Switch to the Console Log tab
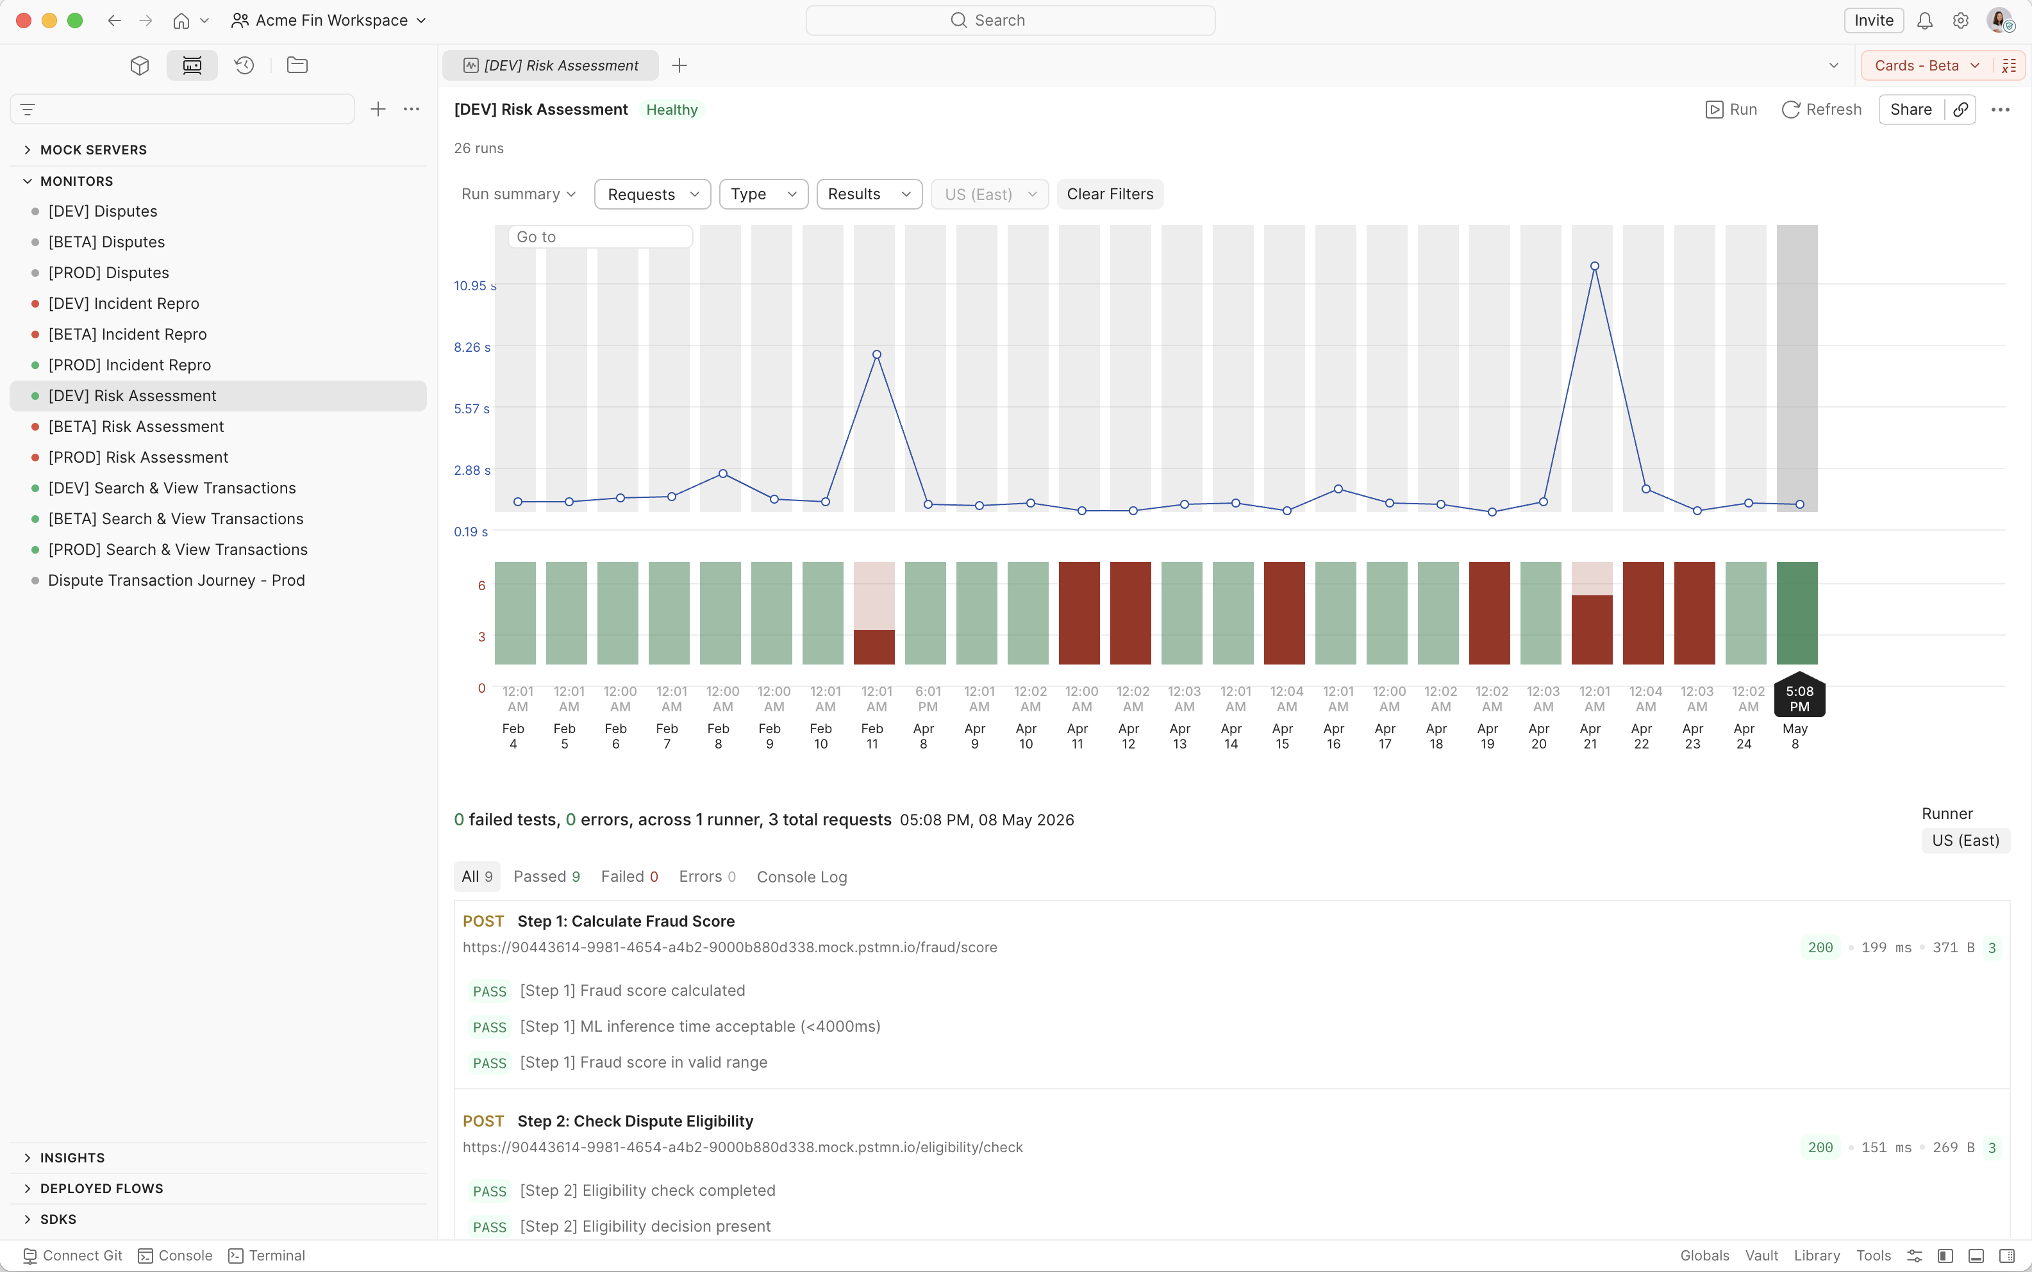This screenshot has width=2032, height=1272. tap(802, 877)
